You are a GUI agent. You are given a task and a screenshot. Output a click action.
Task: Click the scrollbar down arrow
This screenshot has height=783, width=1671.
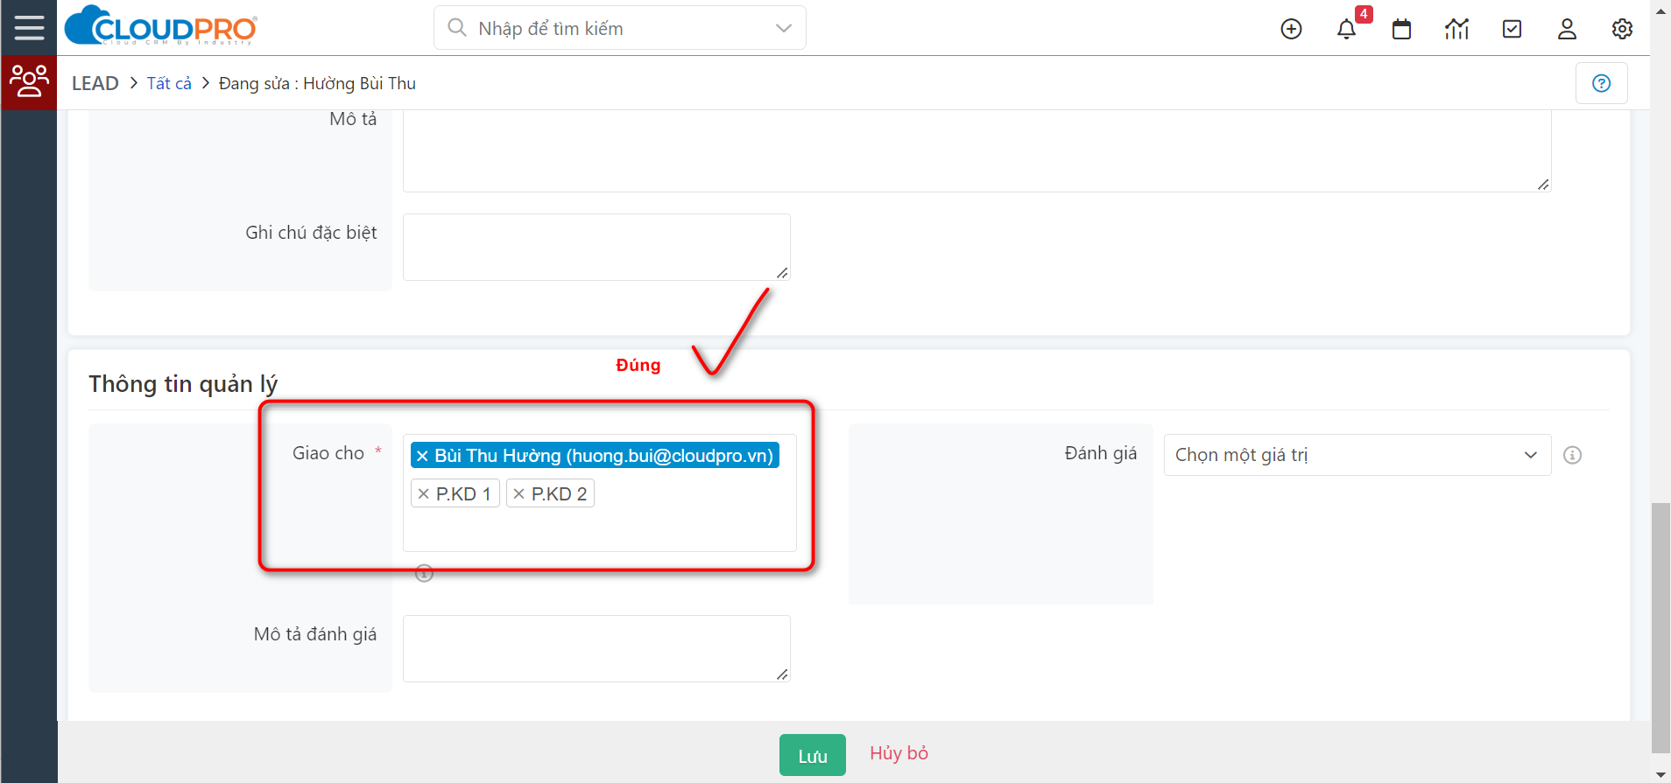click(1660, 774)
